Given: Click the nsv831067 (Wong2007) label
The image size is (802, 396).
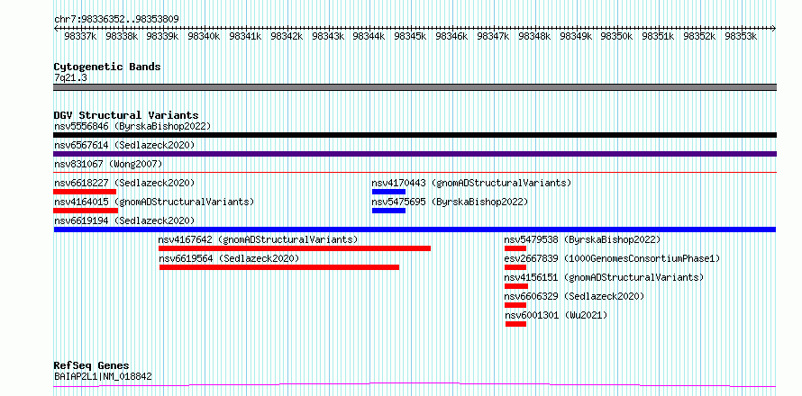Looking at the screenshot, I should (108, 164).
